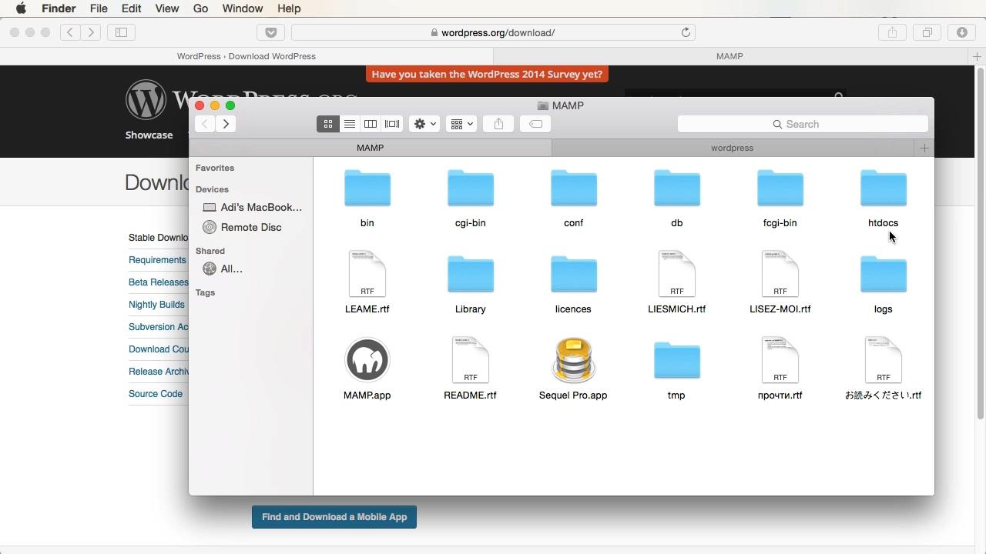This screenshot has width=986, height=554.
Task: Select the LISEZ-MOI.rtf file
Action: pos(780,274)
